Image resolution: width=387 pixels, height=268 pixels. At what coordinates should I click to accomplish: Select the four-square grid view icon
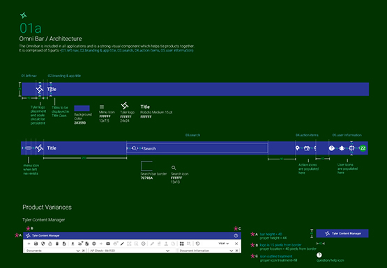(182, 244)
